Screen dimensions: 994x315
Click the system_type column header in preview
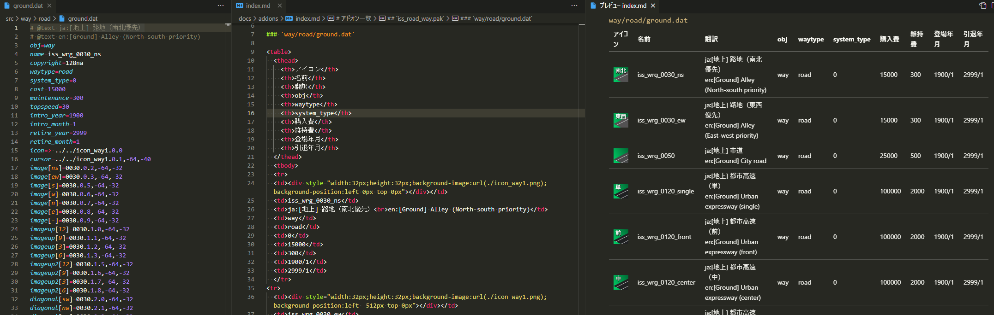pyautogui.click(x=852, y=39)
